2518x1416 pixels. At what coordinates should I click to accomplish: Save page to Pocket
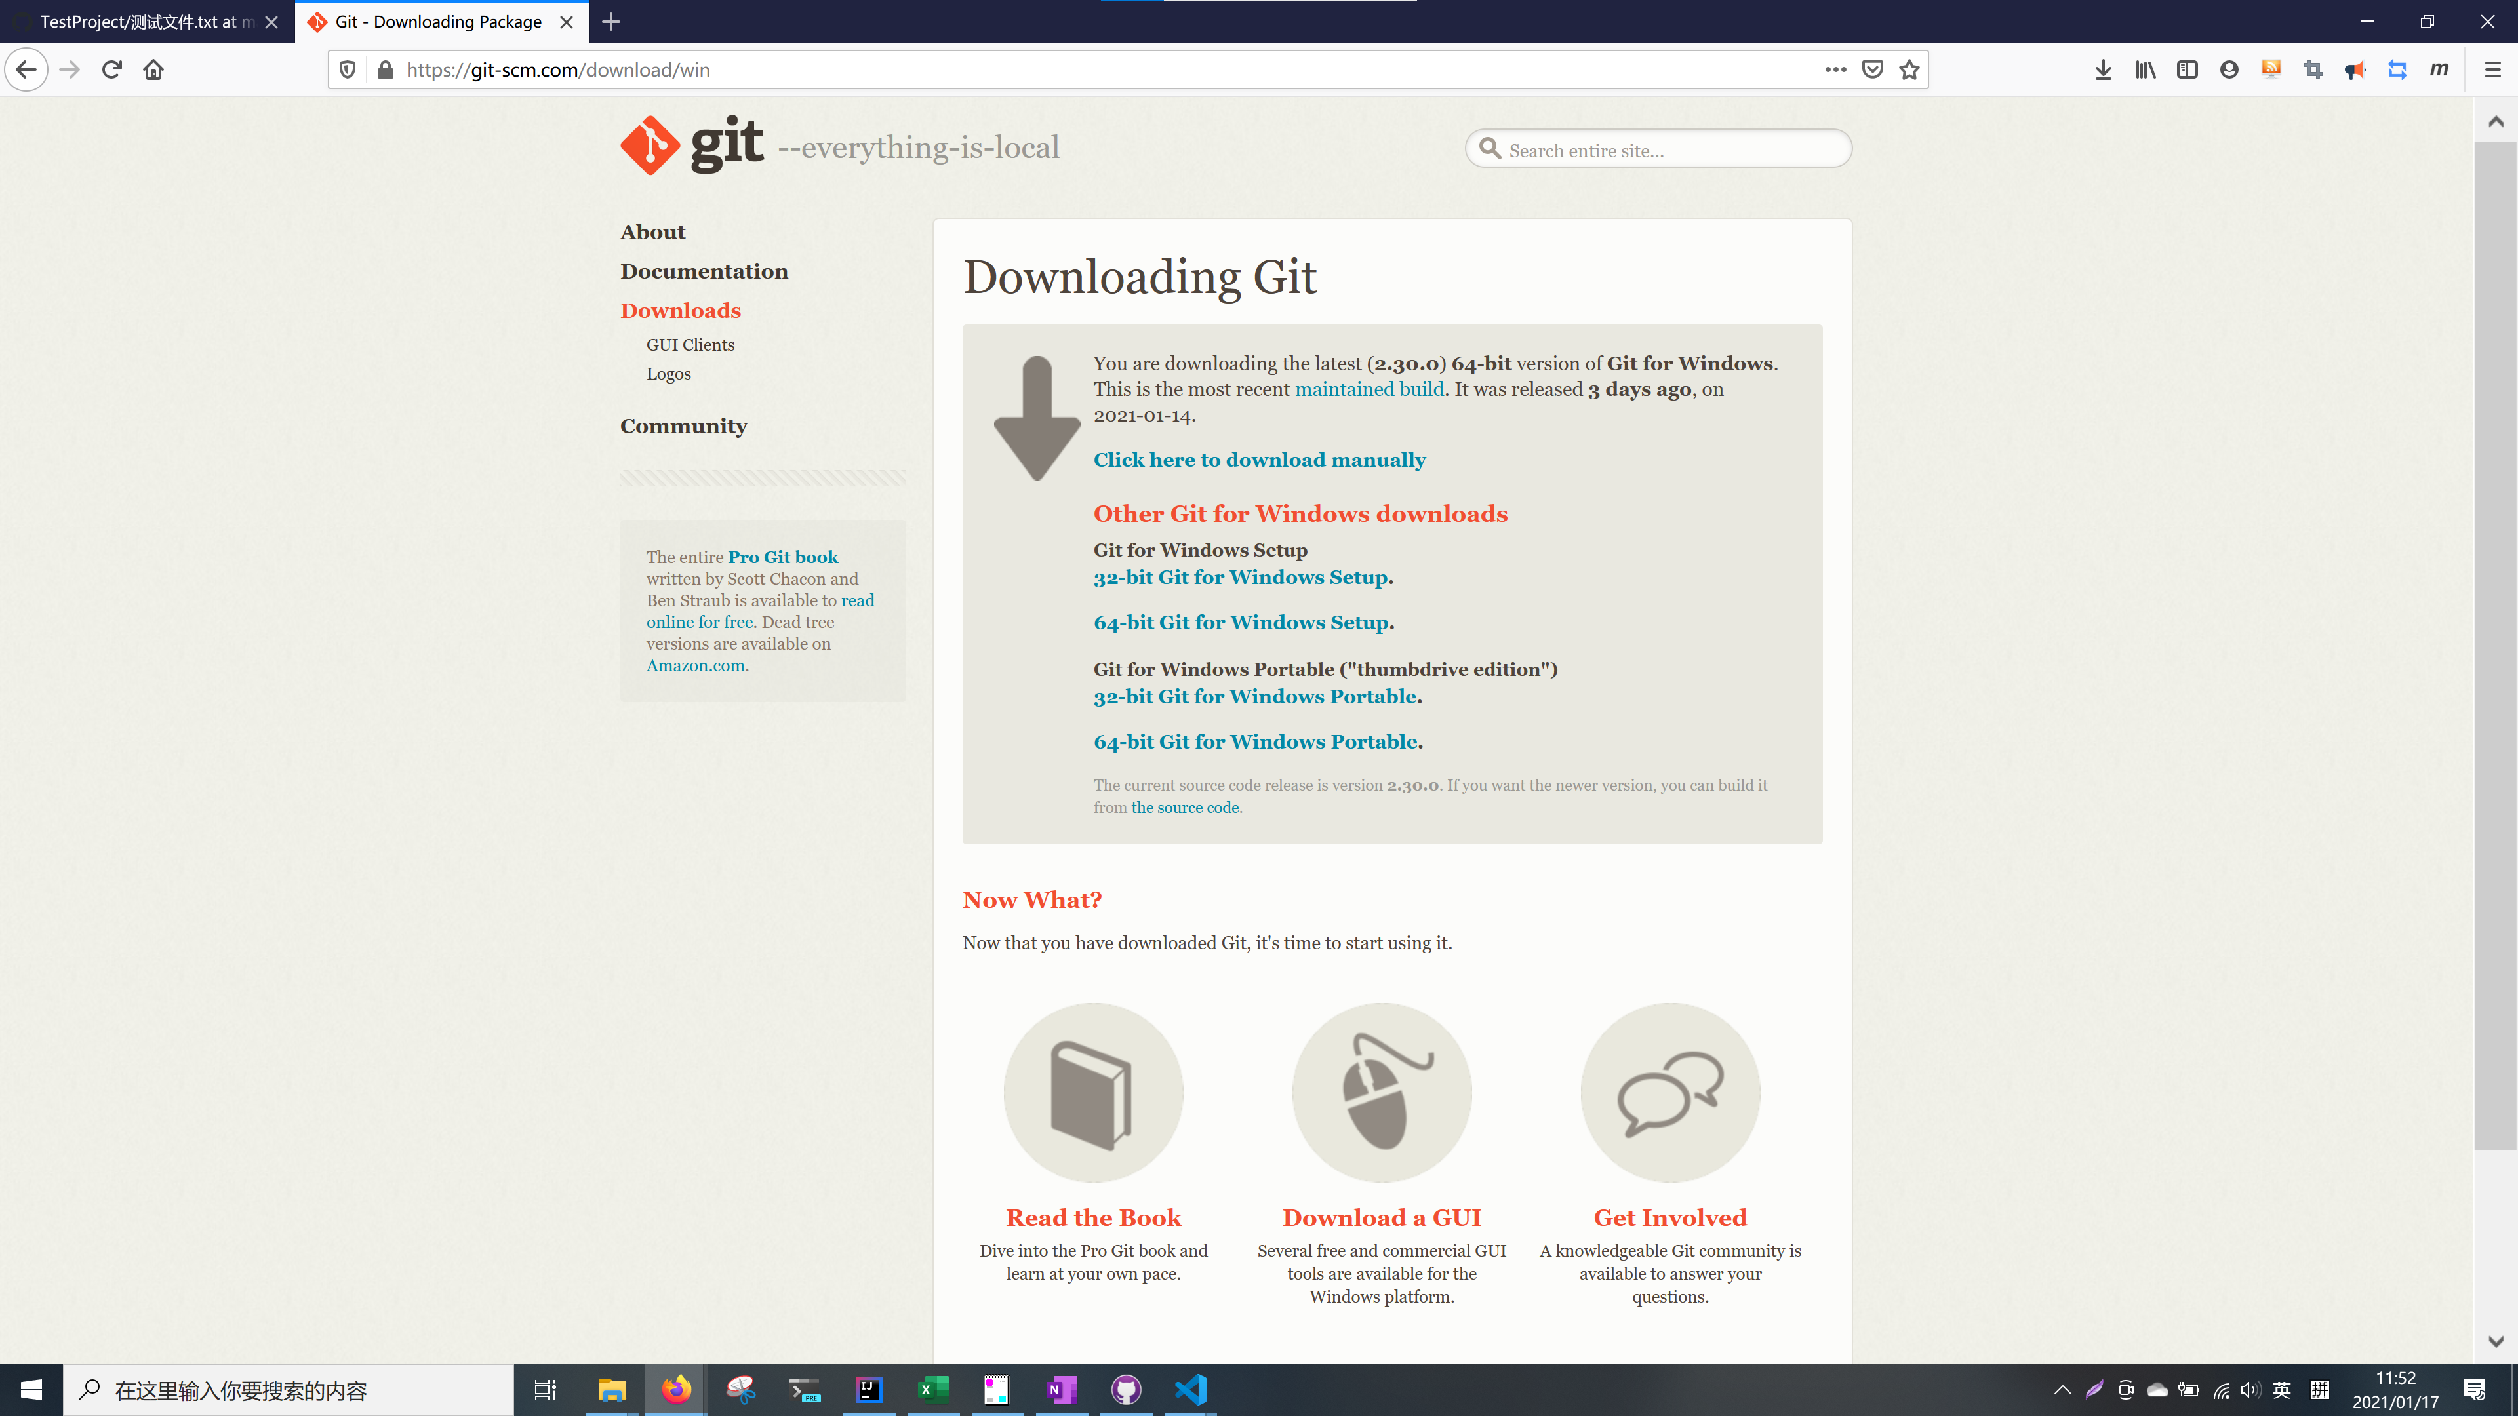(1872, 69)
